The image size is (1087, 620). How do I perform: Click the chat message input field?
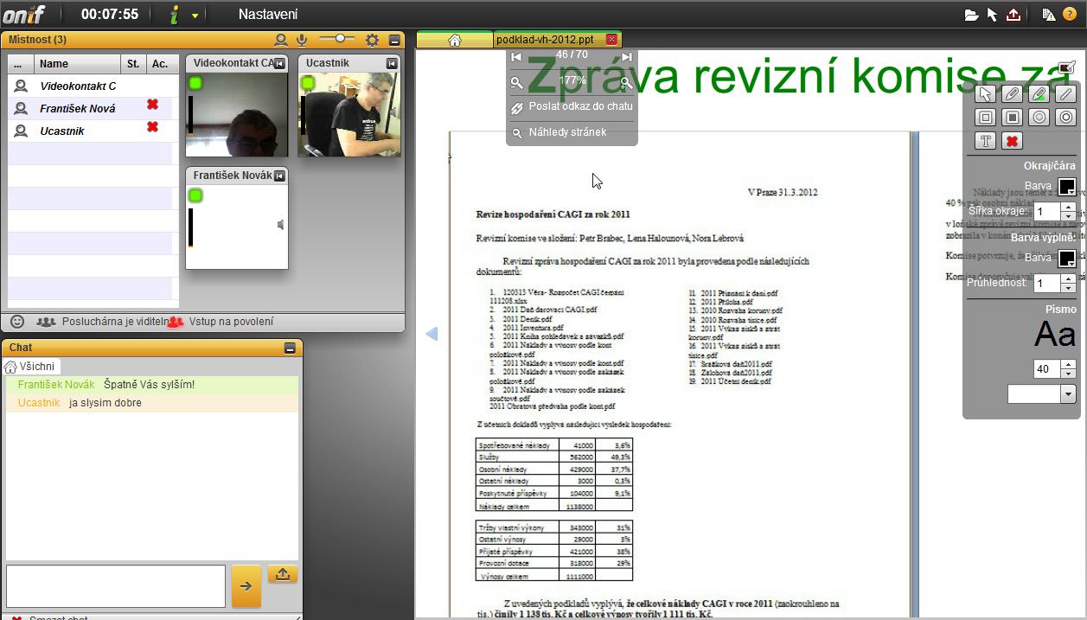[x=116, y=586]
